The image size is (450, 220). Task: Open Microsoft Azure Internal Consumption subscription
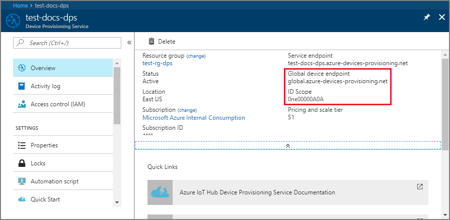(x=194, y=118)
